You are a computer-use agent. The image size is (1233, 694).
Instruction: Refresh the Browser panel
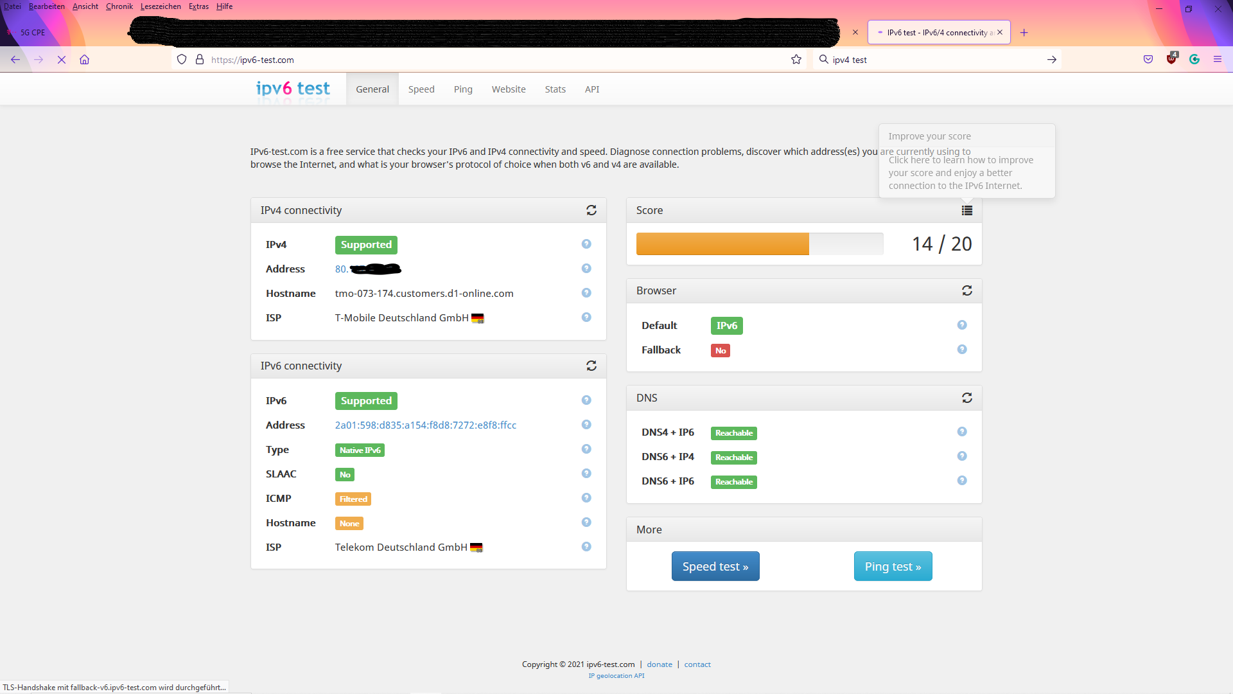(966, 290)
